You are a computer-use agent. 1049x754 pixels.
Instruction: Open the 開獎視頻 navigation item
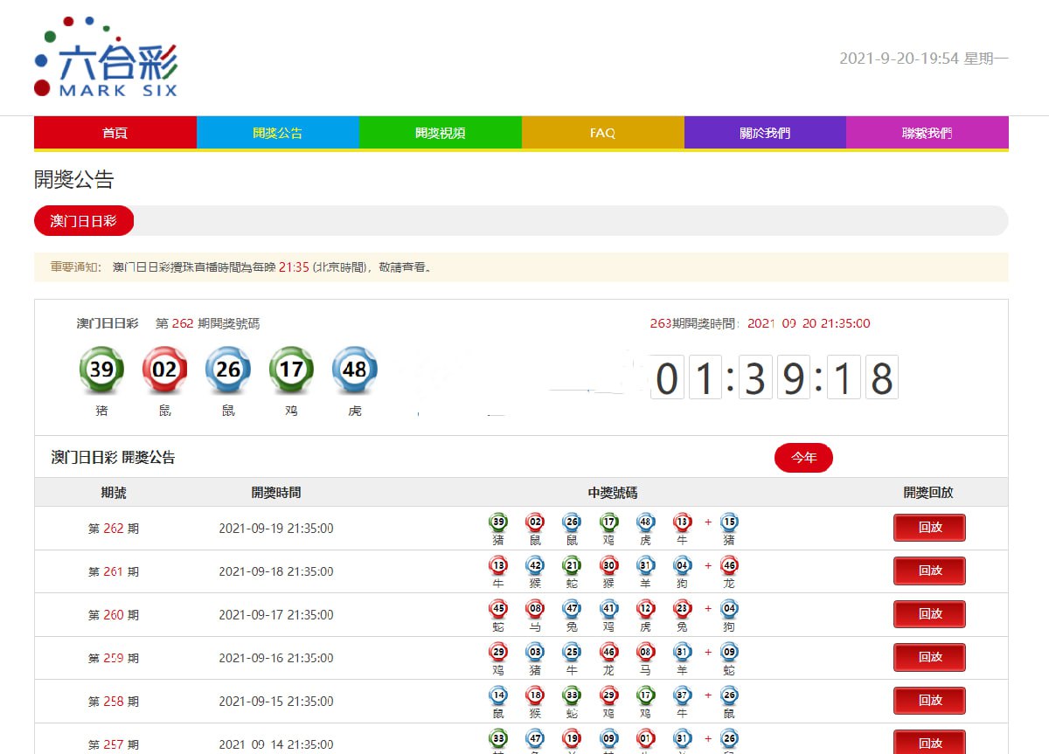pos(440,133)
